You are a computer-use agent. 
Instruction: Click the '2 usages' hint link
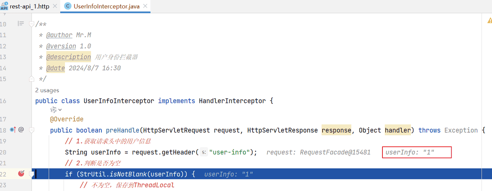pyautogui.click(x=47, y=90)
